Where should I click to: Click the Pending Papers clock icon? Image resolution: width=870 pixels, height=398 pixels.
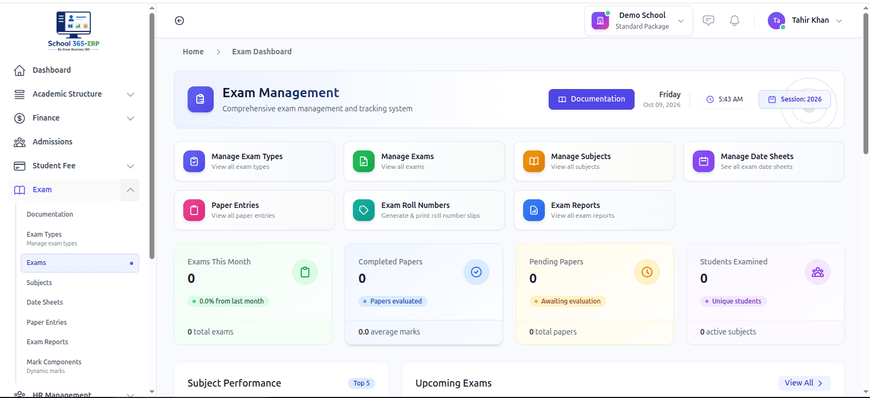pos(647,272)
